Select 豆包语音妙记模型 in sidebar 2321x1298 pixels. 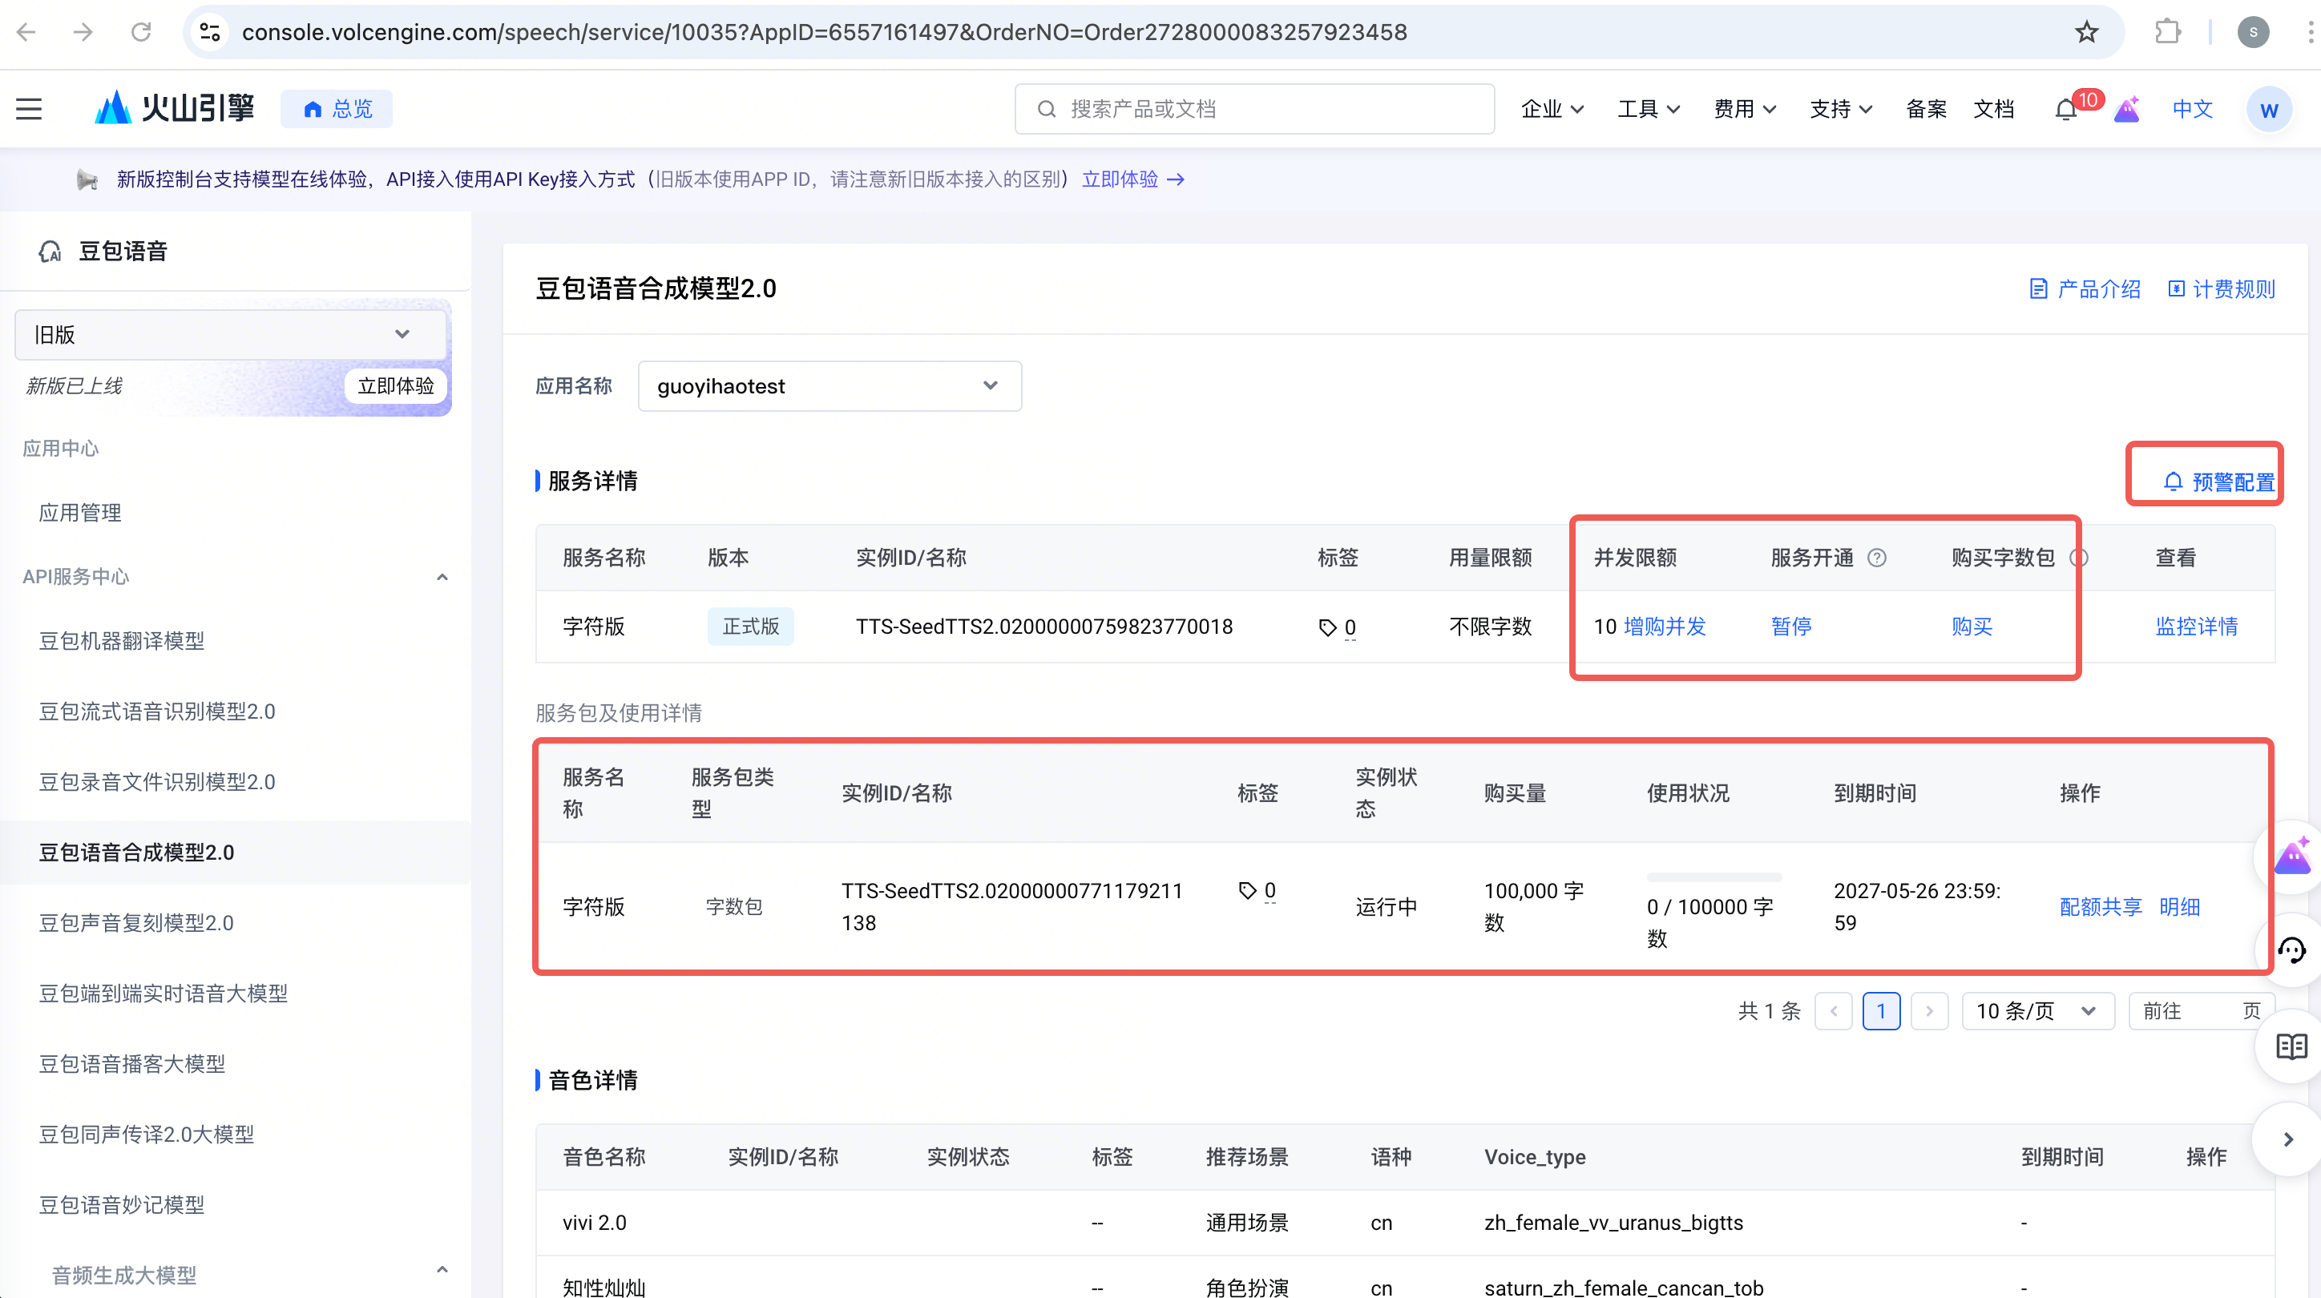point(122,1205)
